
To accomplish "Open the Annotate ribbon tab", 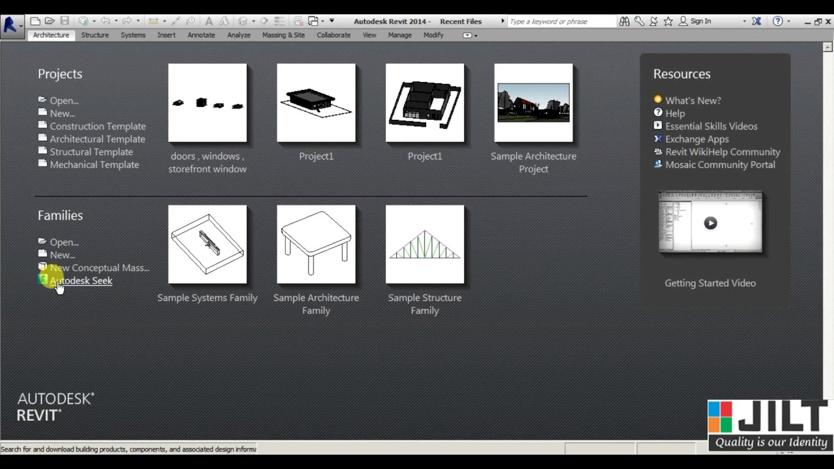I will click(201, 35).
